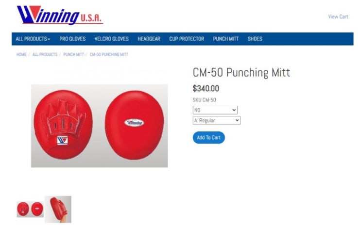This screenshot has width=361, height=226.
Task: Navigate to PUNCH MITT in navbar
Action: [225, 39]
